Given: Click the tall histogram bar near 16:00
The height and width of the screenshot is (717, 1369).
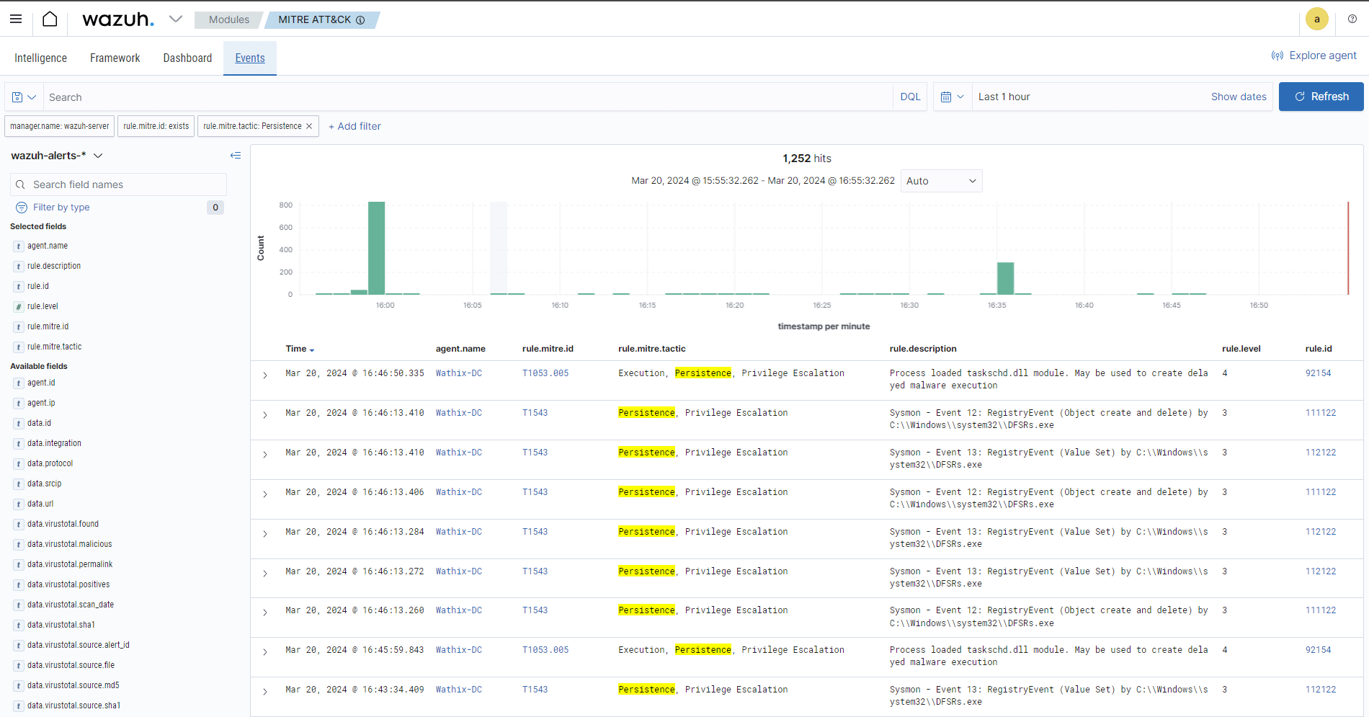Looking at the screenshot, I should click(376, 248).
